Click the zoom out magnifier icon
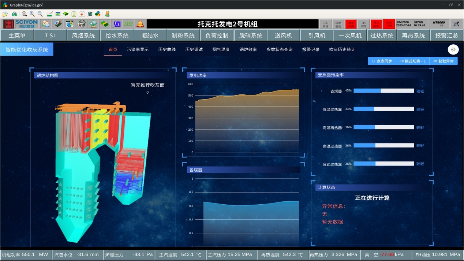 point(40,14)
